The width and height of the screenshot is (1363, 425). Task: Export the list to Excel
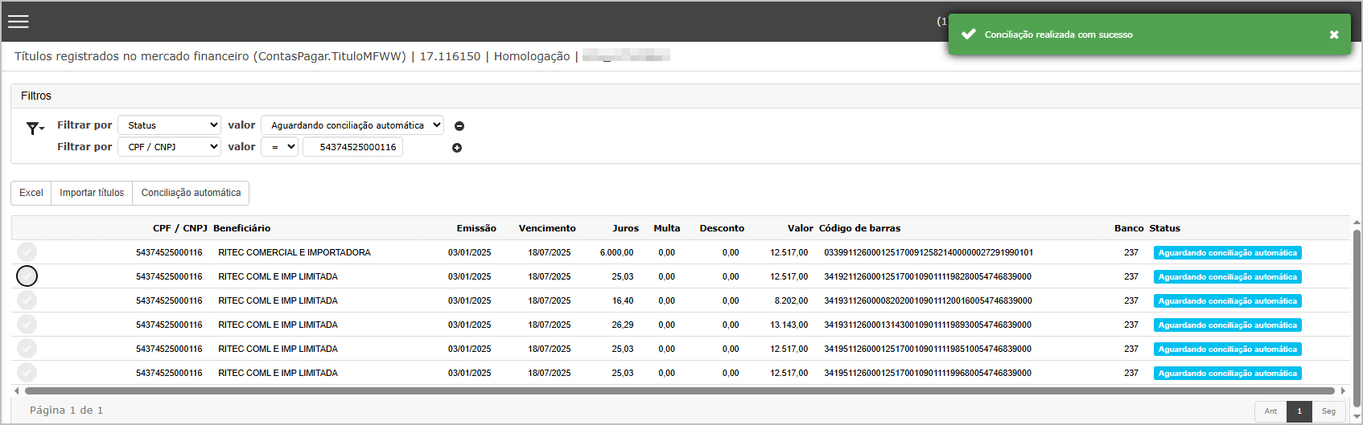click(31, 193)
